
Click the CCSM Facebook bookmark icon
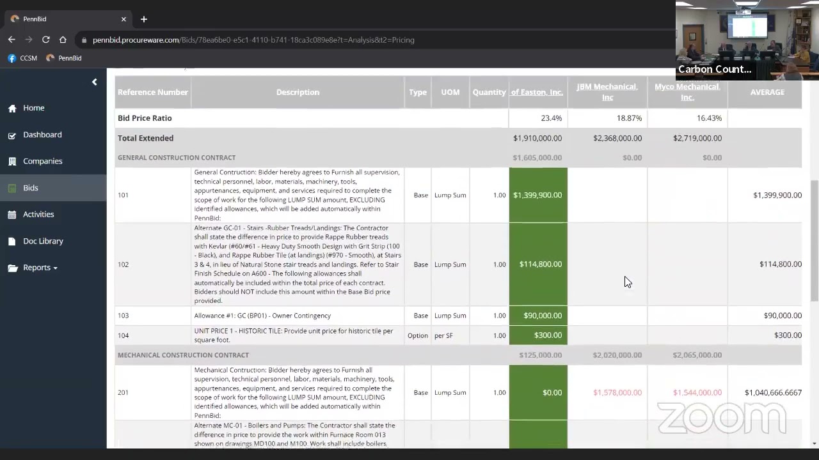12,58
